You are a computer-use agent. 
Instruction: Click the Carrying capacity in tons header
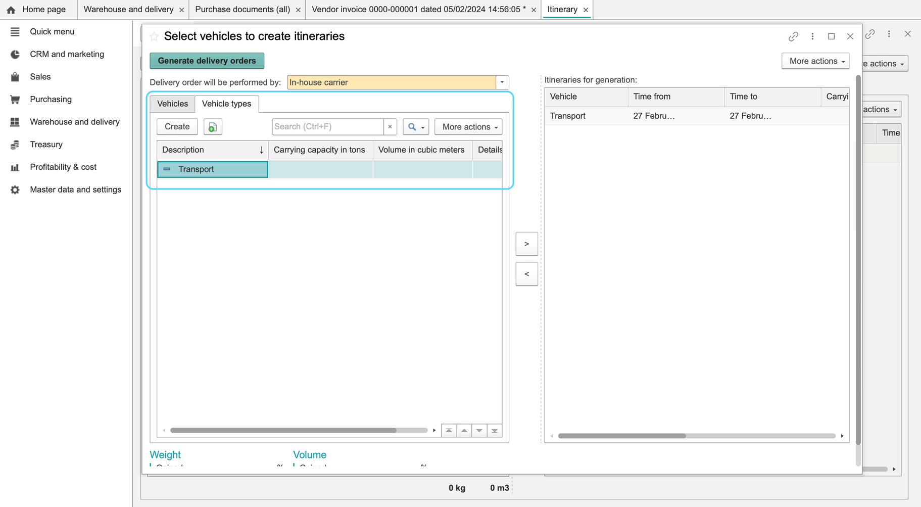[319, 150]
